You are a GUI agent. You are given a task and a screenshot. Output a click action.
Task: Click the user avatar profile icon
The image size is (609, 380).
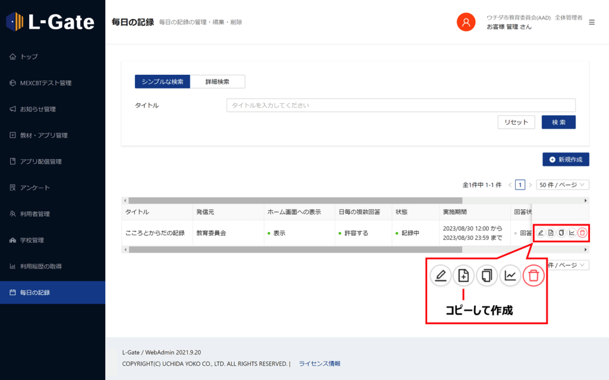click(466, 22)
